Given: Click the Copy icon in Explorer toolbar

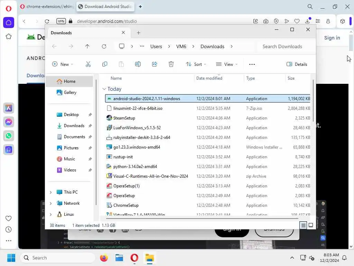Looking at the screenshot, I should (104, 64).
